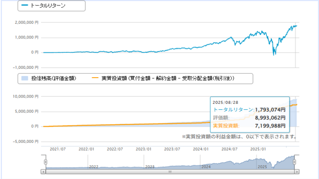Click the tooltip value 8,993,062円
The width and height of the screenshot is (319, 179).
270,118
